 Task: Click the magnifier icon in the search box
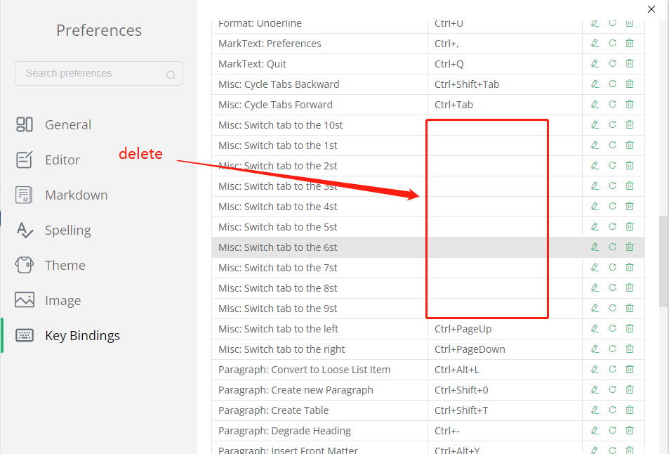171,74
